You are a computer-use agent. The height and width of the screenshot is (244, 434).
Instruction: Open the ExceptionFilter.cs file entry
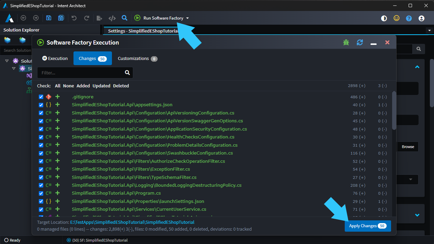click(131, 169)
